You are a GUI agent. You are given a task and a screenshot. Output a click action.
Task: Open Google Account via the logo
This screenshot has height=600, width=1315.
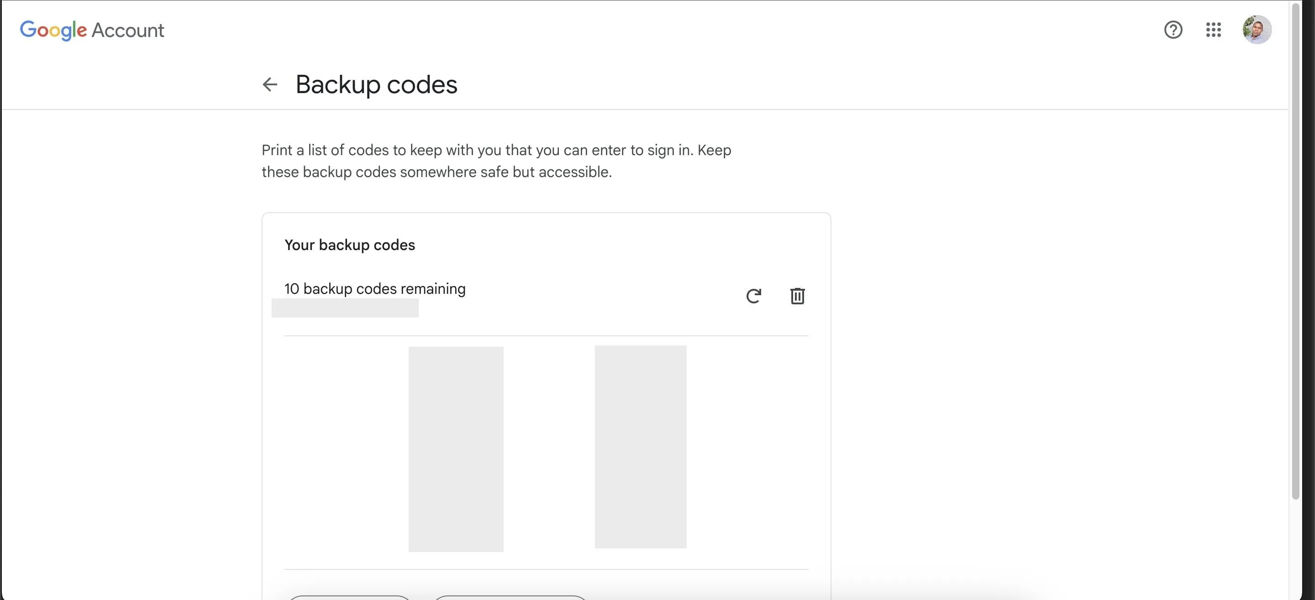[x=92, y=30]
